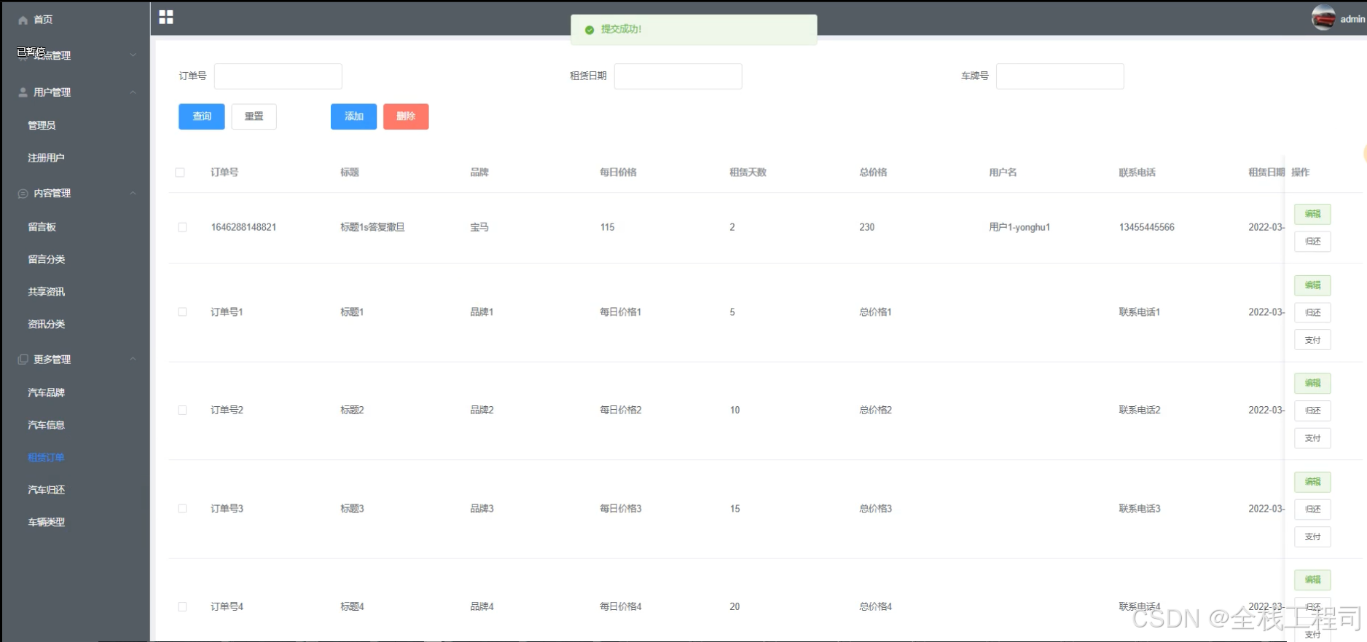Expand the second sidebar menu chevron

pos(133,55)
